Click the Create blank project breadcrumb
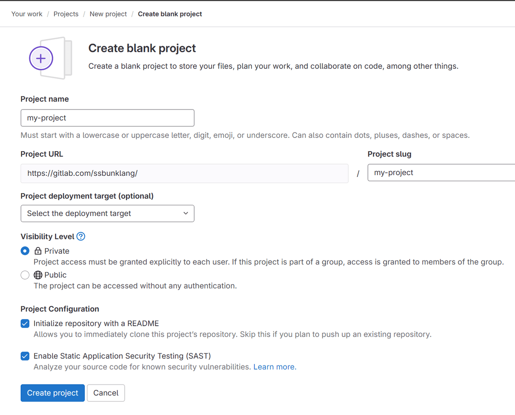This screenshot has height=415, width=515. [x=170, y=14]
